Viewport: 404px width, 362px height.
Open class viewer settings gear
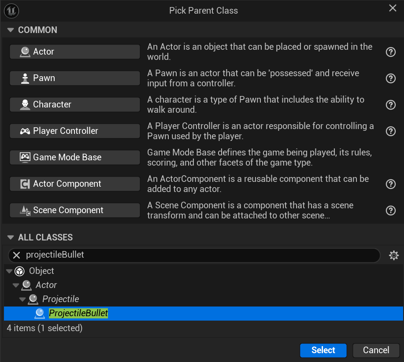coord(393,255)
